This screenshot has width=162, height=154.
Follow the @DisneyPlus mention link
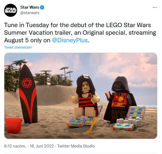tap(70, 40)
